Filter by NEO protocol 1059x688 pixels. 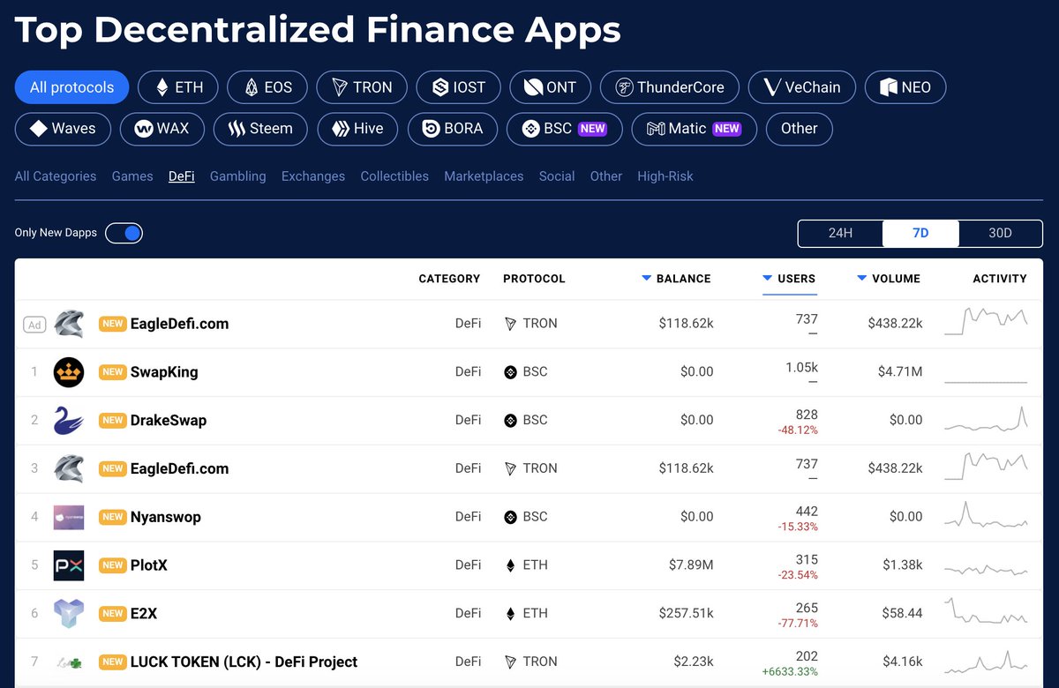click(905, 87)
